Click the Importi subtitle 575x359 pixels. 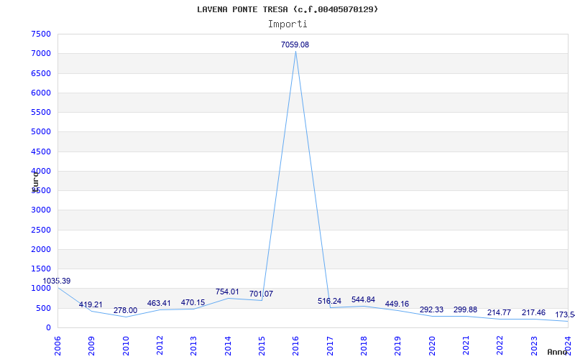point(287,24)
